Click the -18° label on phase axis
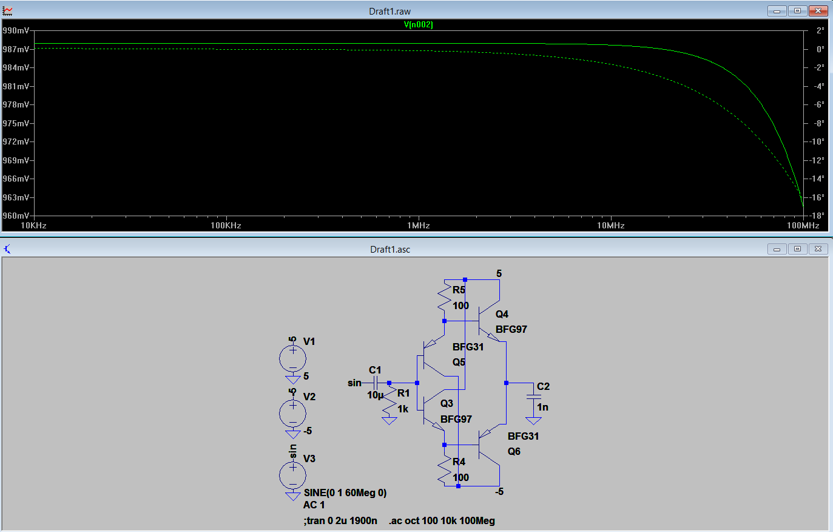 point(819,216)
